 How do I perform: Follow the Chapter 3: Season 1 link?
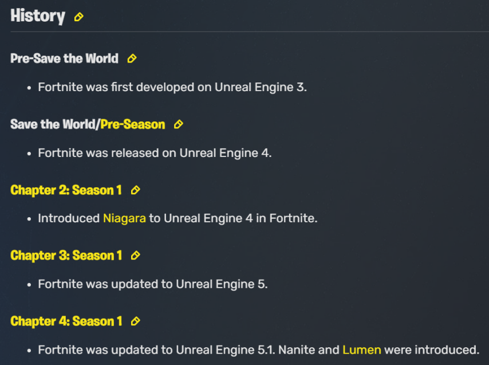pyautogui.click(x=66, y=256)
